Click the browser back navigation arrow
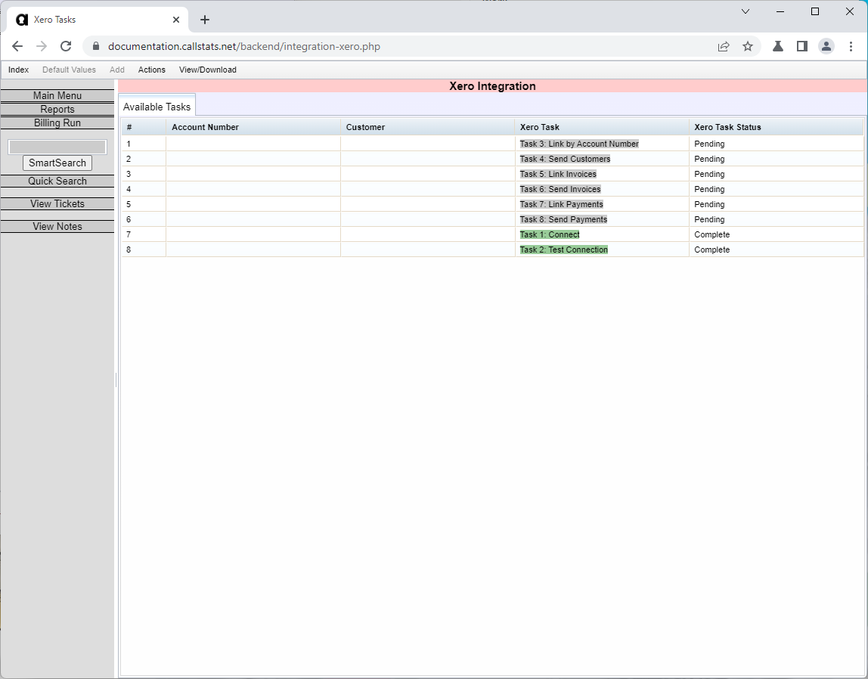The width and height of the screenshot is (868, 679). (17, 46)
